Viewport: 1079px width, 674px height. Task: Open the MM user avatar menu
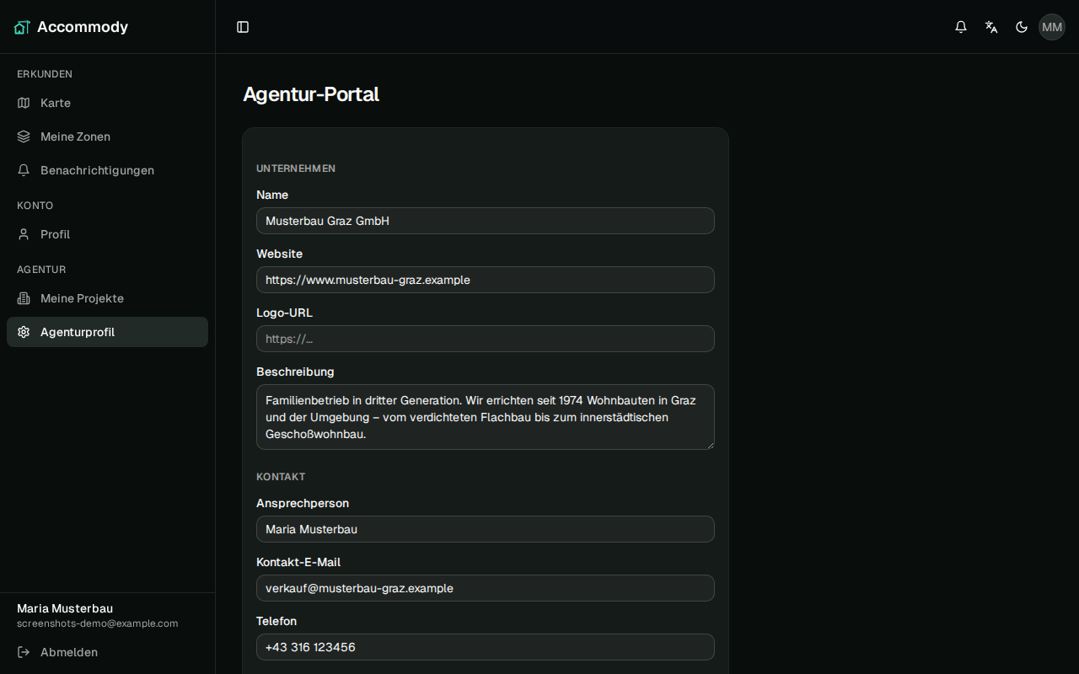pyautogui.click(x=1052, y=27)
